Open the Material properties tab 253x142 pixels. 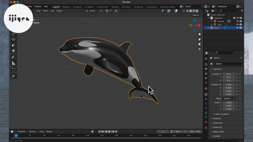click(206, 122)
